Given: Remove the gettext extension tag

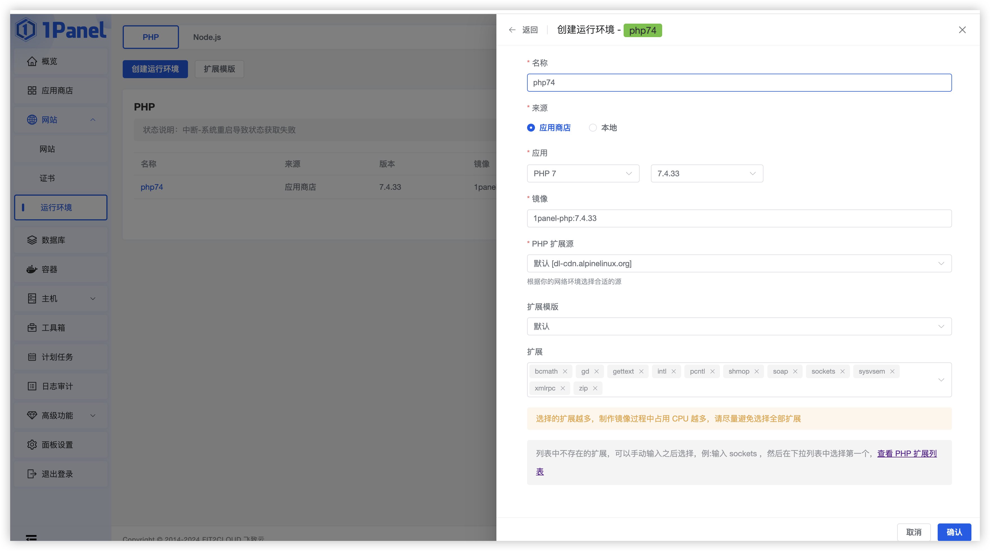Looking at the screenshot, I should point(641,371).
